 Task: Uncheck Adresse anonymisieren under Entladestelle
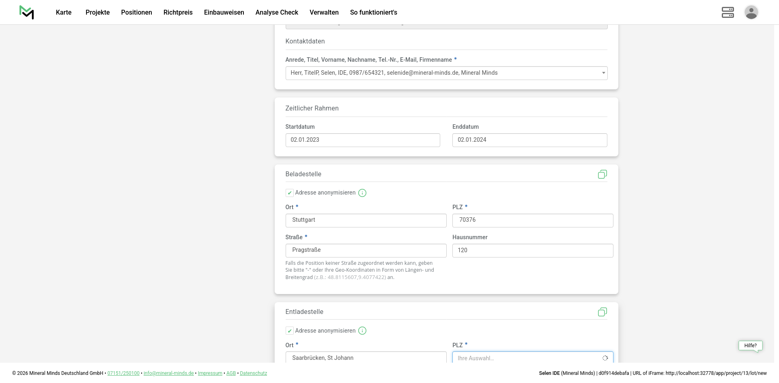[290, 331]
